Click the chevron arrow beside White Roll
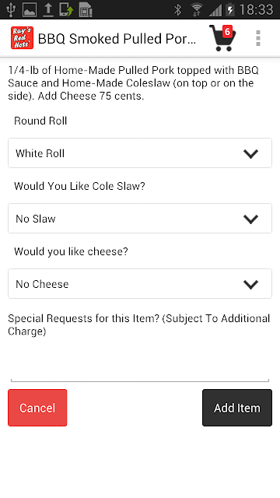This screenshot has height=498, width=280. 250,154
